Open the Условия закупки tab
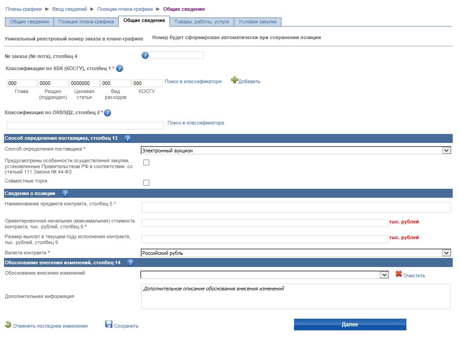 pyautogui.click(x=258, y=22)
